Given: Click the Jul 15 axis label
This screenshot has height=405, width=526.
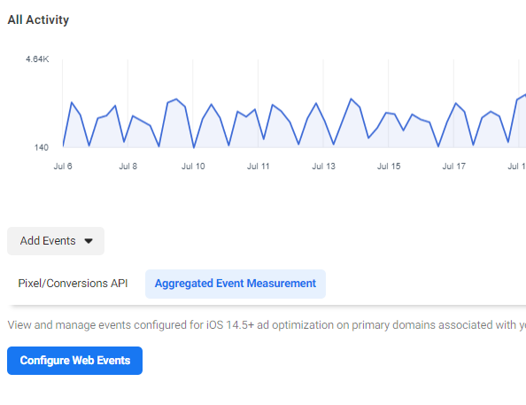Looking at the screenshot, I should 389,167.
